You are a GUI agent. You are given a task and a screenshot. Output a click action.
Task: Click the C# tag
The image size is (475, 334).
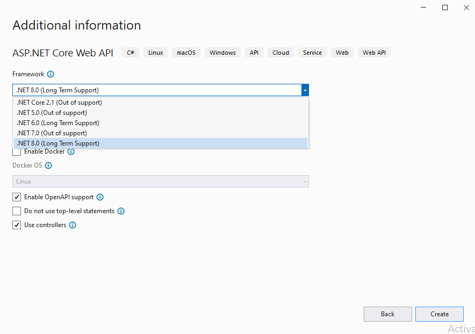pos(131,53)
